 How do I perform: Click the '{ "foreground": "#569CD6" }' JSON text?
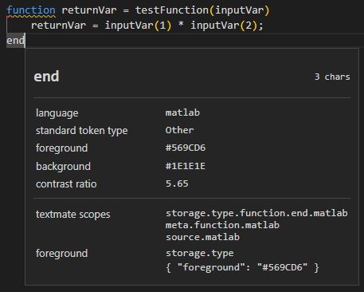coord(242,267)
